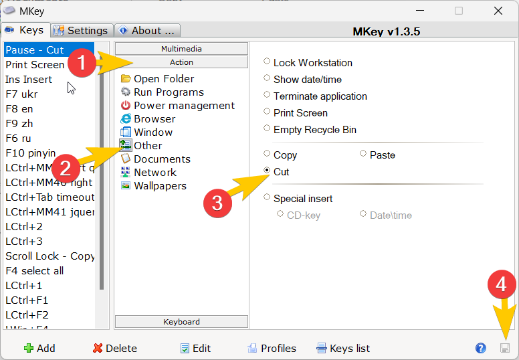Click the save floppy disk icon

(505, 348)
